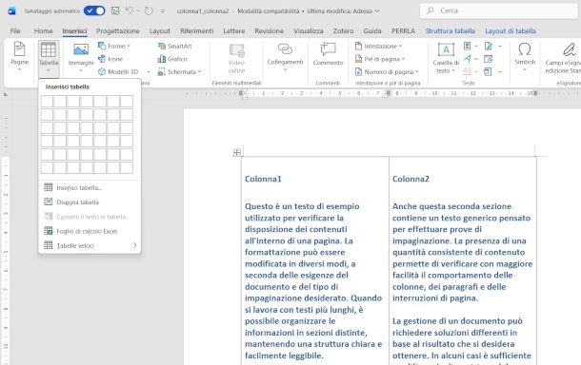Click the Cerca search field
Image resolution: width=581 pixels, height=365 pixels.
499,10
